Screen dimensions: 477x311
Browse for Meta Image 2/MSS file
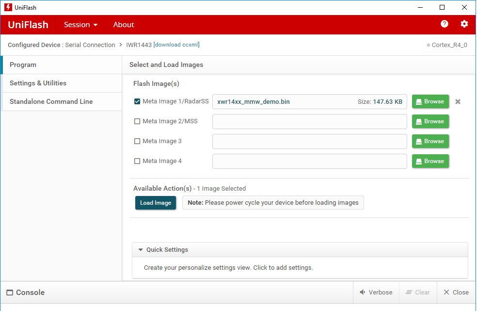430,121
